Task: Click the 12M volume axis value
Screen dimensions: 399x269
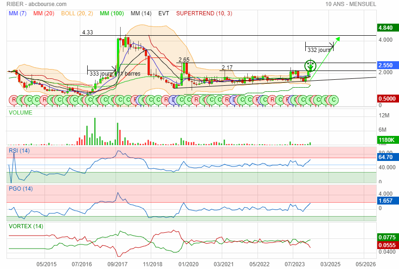Action: [x=384, y=115]
